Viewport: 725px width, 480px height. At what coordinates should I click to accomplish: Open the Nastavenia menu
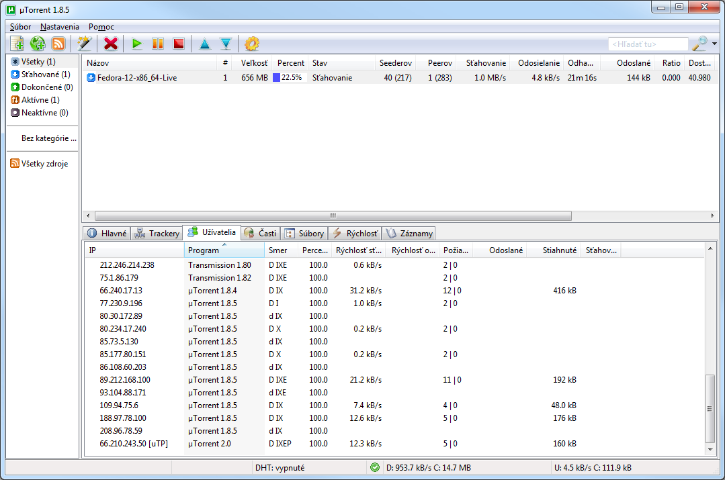click(60, 27)
